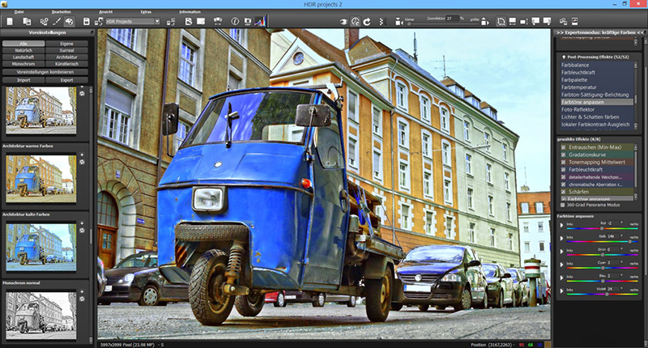Click the Export button
The image size is (648, 348).
66,80
